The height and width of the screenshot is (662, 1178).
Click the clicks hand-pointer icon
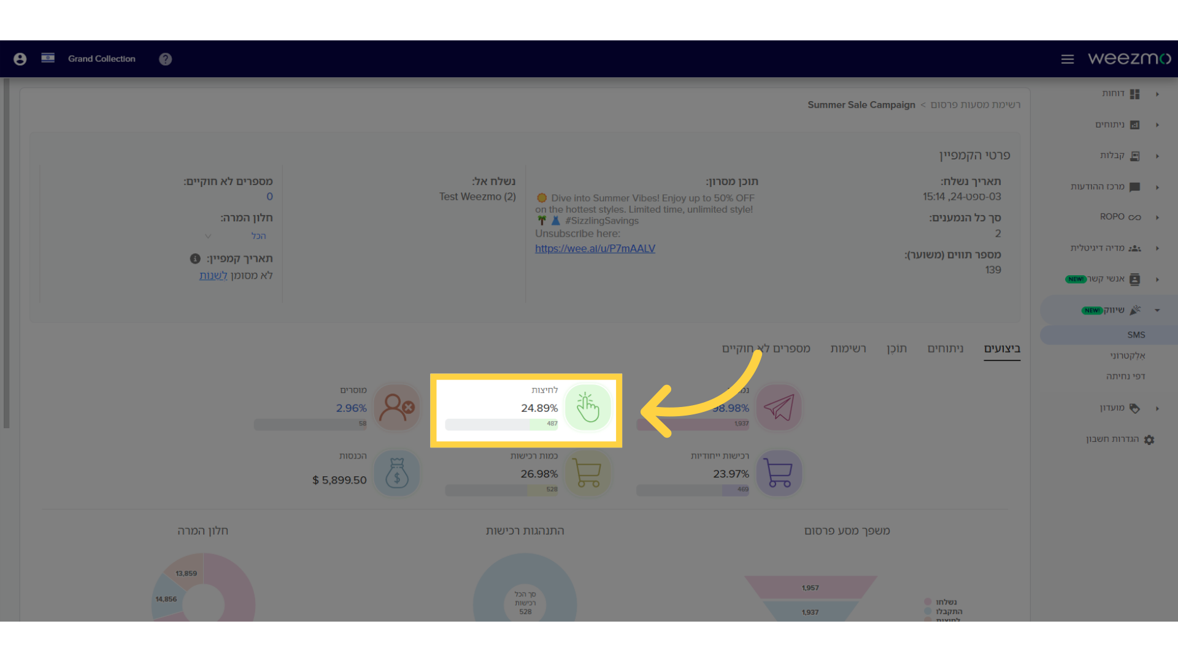(x=588, y=408)
